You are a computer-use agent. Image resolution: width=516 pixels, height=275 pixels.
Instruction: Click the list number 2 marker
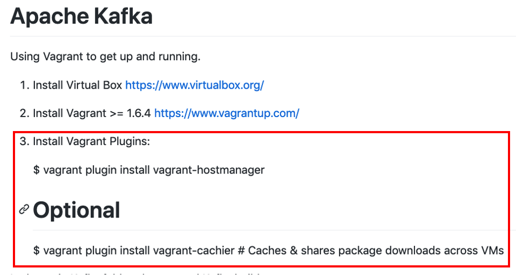coord(25,113)
